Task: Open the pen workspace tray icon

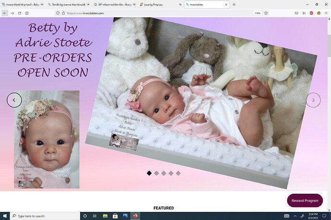Action: coord(302,216)
